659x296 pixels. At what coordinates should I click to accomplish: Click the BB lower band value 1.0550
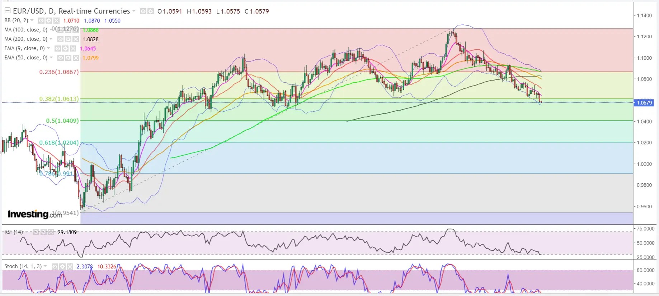[x=112, y=21]
